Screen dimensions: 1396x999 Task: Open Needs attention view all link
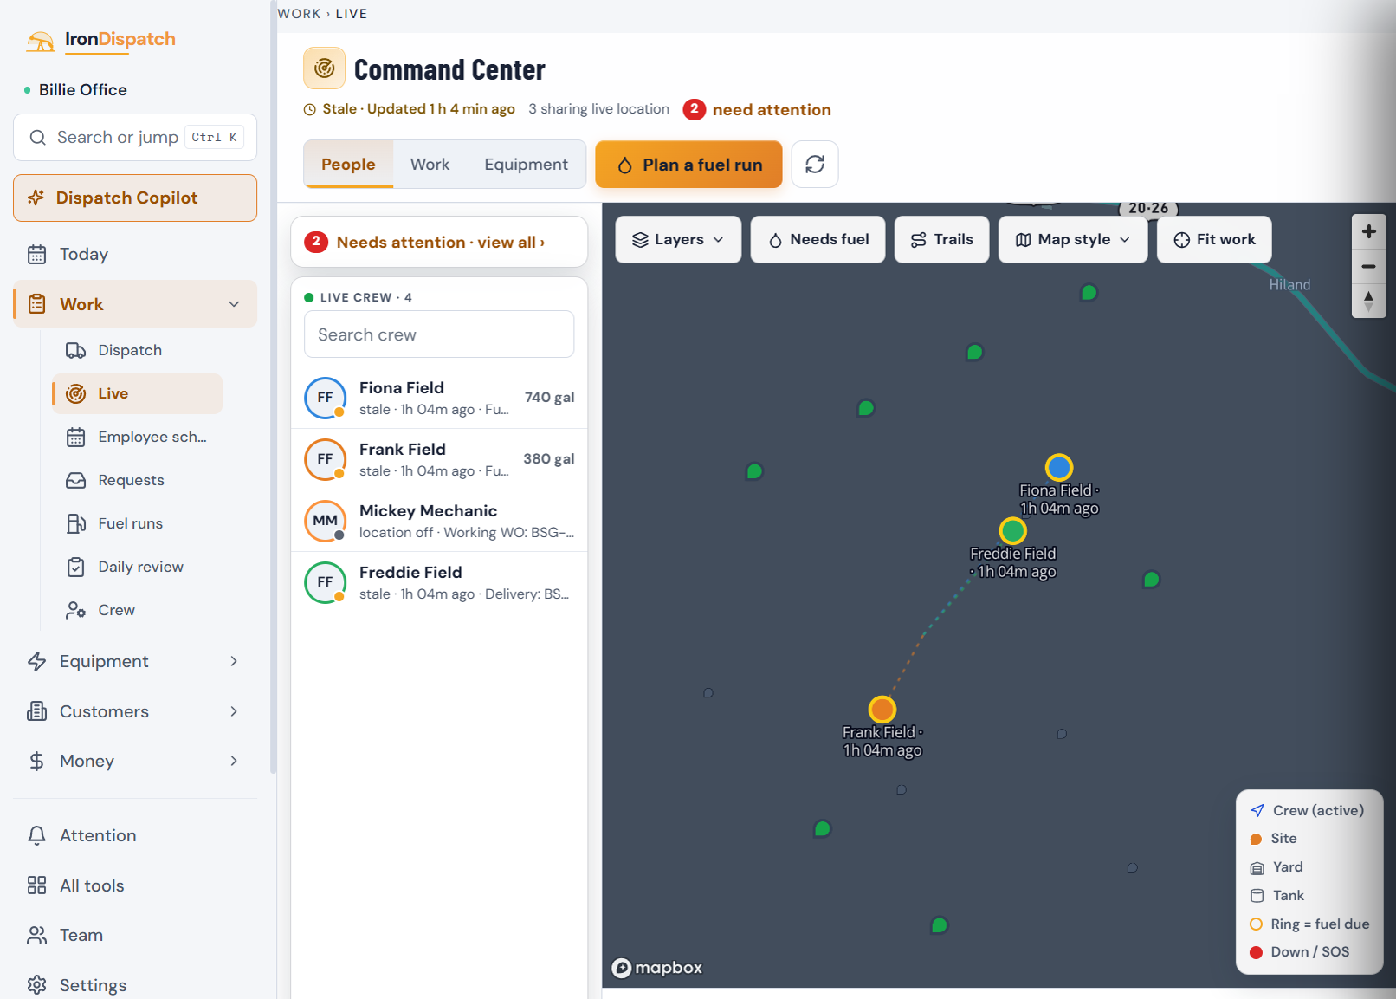tap(440, 242)
